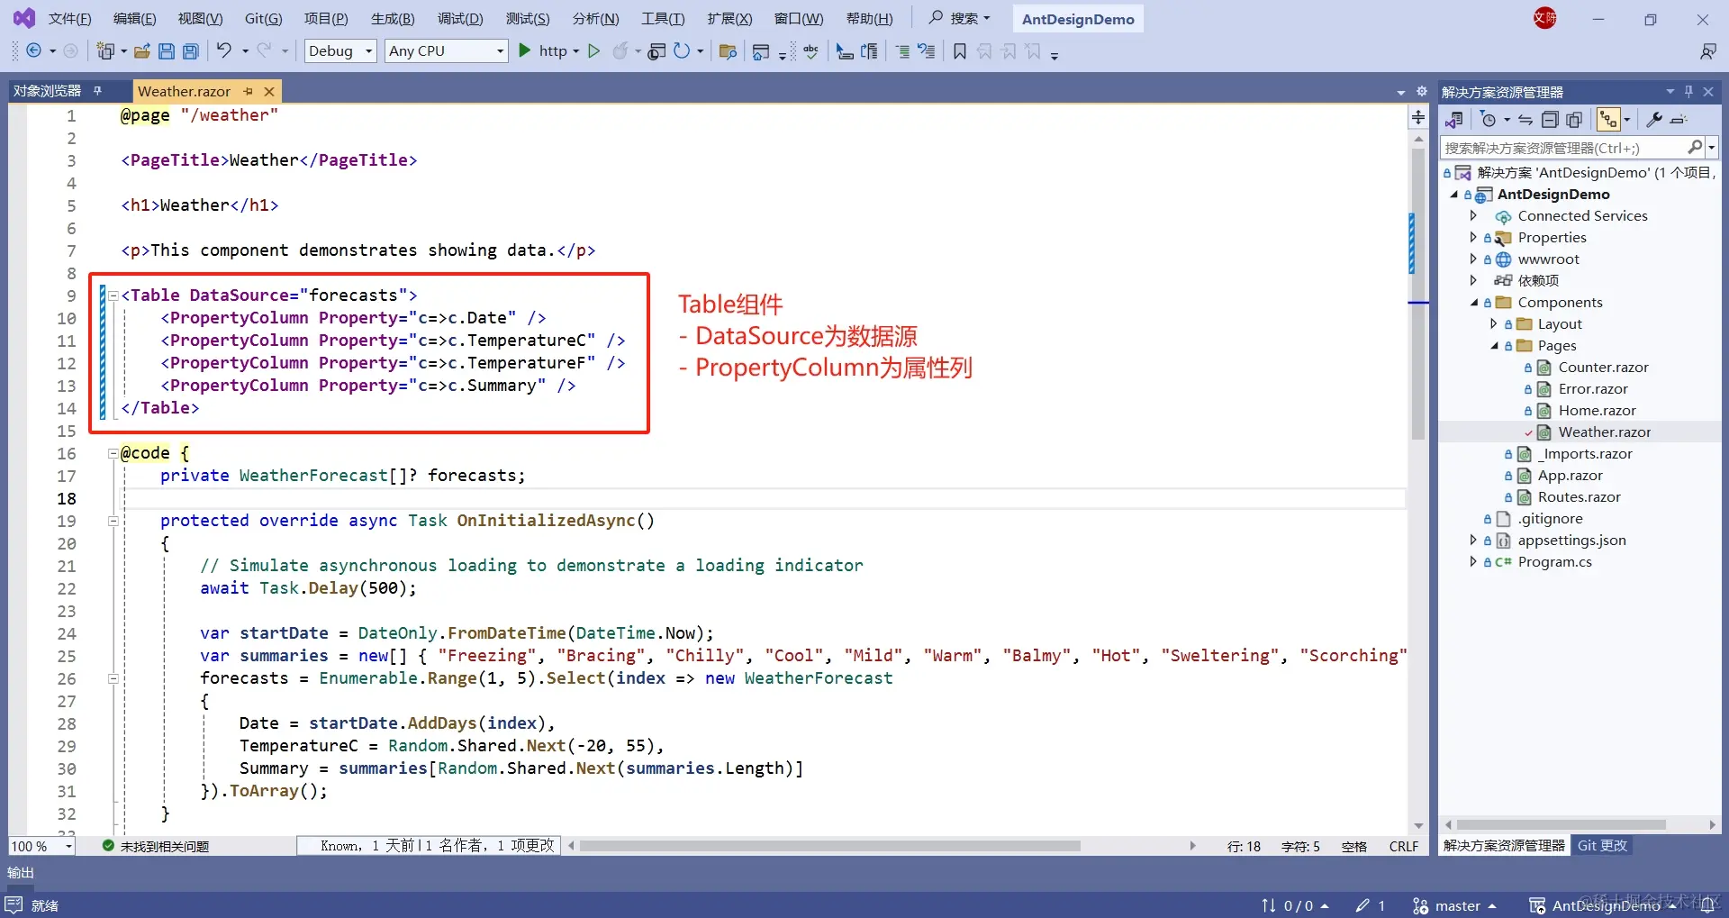This screenshot has width=1729, height=918.
Task: Click the bookmark toggle icon in the toolbar
Action: (x=960, y=51)
